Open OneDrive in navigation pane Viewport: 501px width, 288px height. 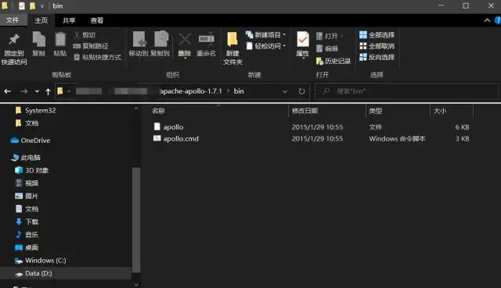point(31,140)
